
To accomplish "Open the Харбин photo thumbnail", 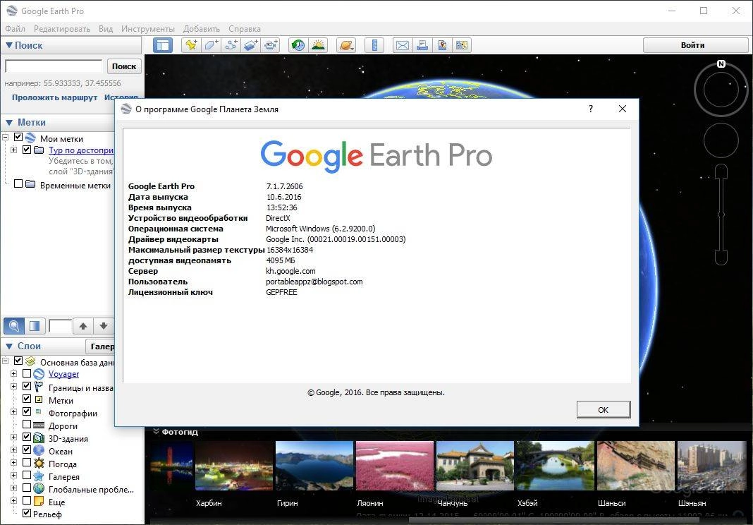I will (x=233, y=466).
